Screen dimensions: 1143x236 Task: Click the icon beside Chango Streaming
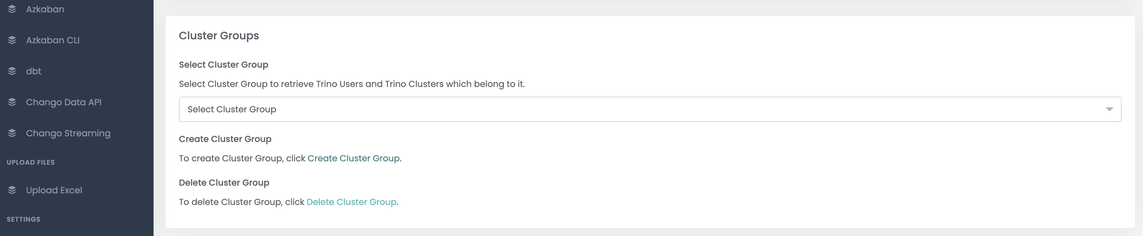coord(12,133)
